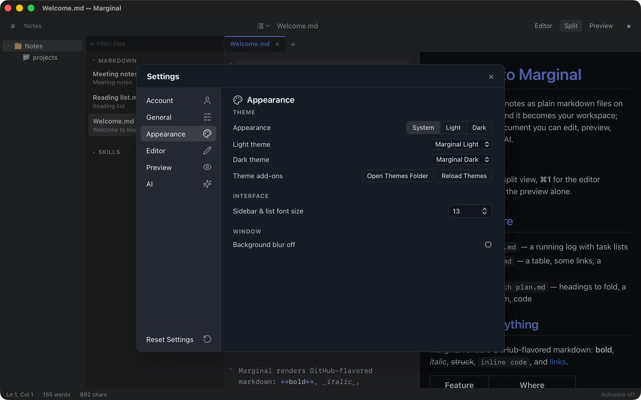Click the gear icon in top right
The image size is (641, 400).
(628, 26)
